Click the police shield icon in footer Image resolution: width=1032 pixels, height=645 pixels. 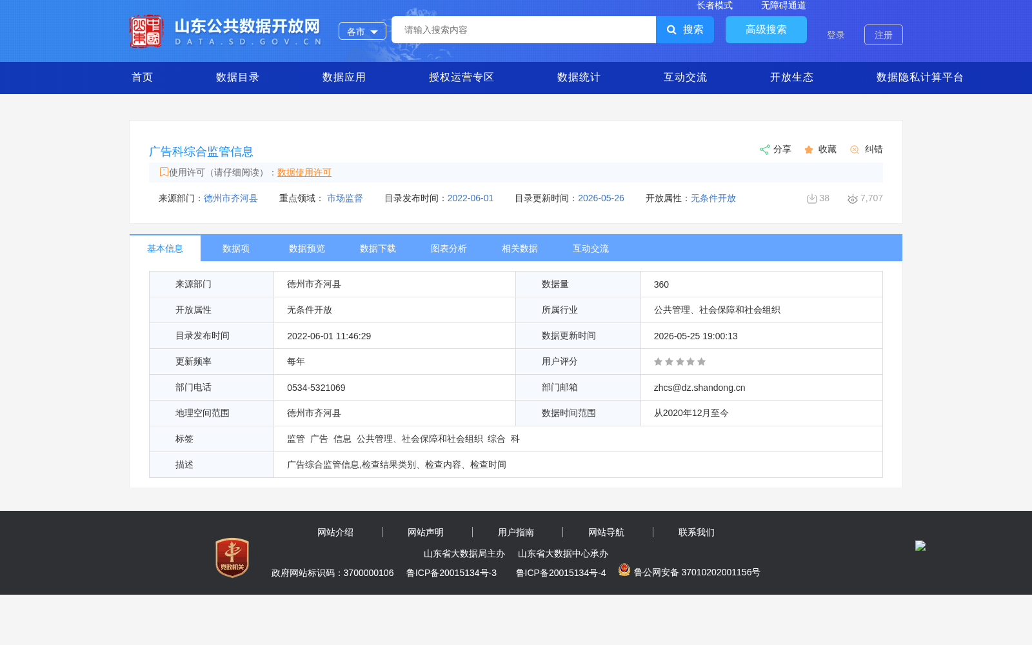tap(624, 570)
